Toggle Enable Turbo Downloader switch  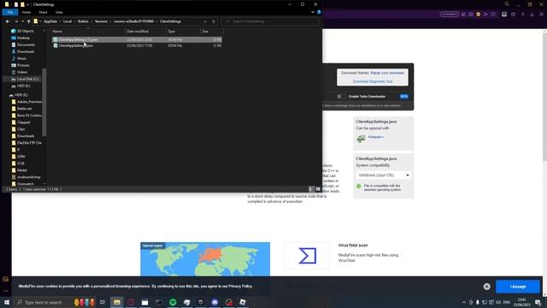coord(341,97)
